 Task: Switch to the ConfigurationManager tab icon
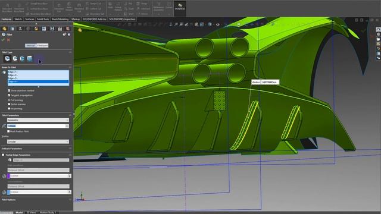pyautogui.click(x=20, y=29)
